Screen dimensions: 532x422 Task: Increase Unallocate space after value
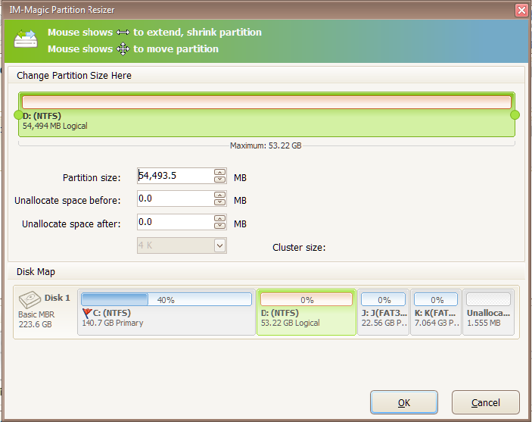pyautogui.click(x=220, y=218)
